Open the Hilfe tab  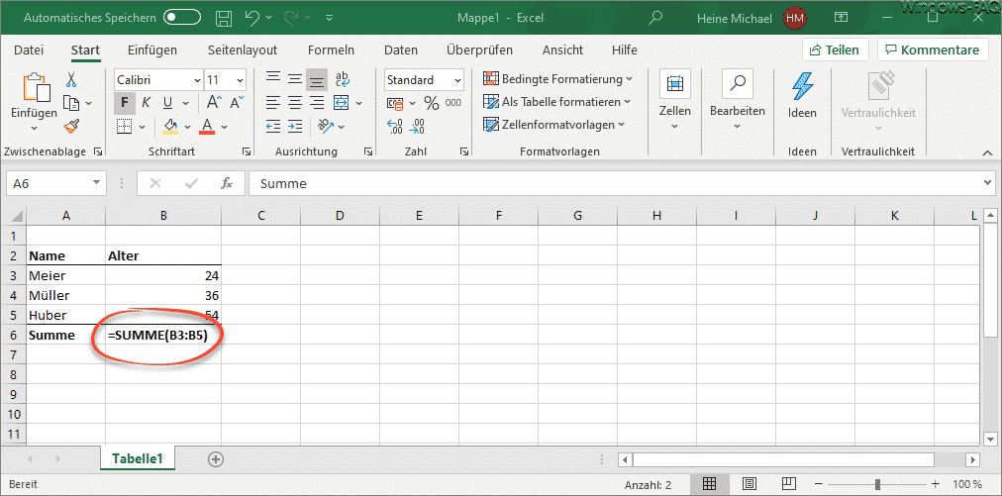click(x=625, y=50)
